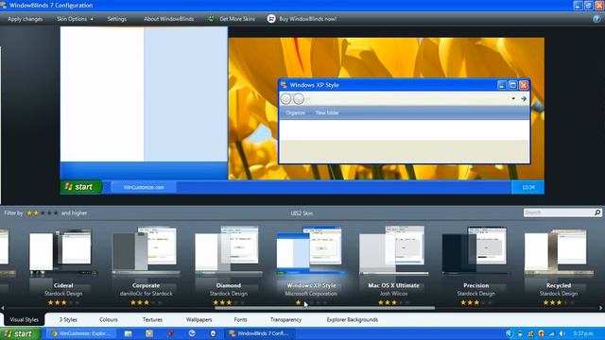This screenshot has height=340, width=605.
Task: Click the WindowBlinds 7 Config taskbar button
Action: click(260, 333)
